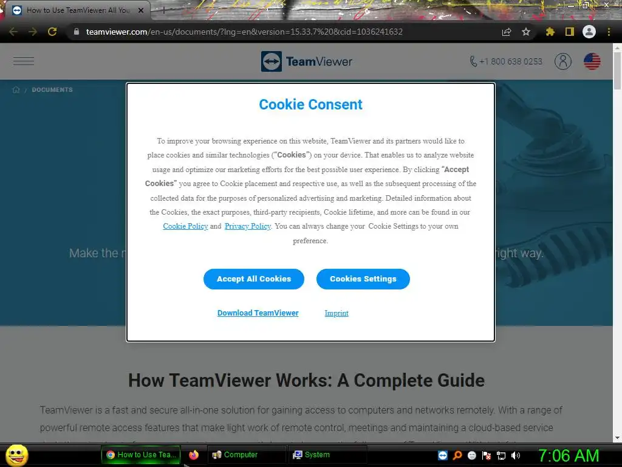Viewport: 622px width, 467px height.
Task: Click the TeamViewer tray icon
Action: tap(443, 455)
